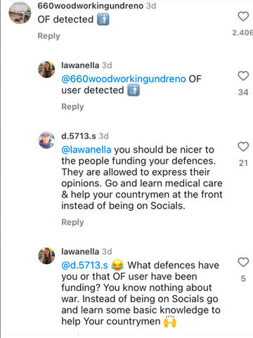Like d.5713.s's comment with the heart
253x338 pixels.
243,147
